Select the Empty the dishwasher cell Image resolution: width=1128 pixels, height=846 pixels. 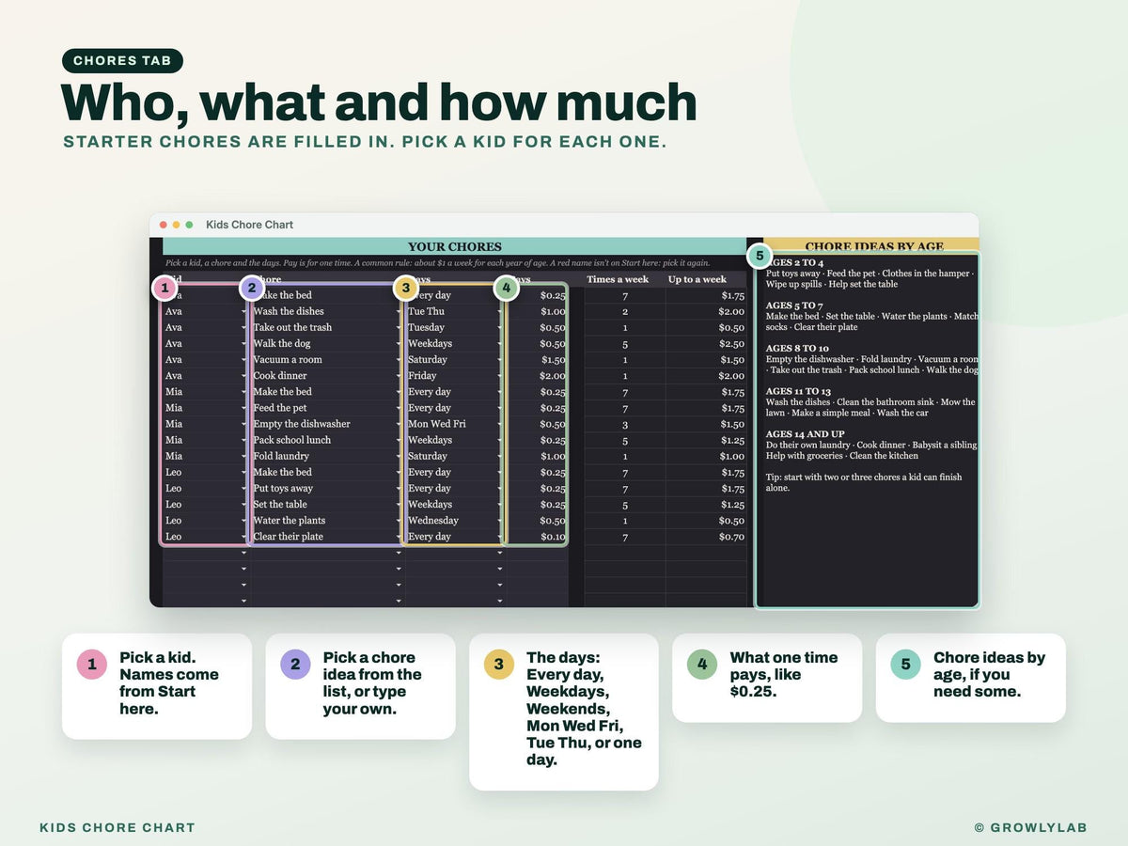pyautogui.click(x=327, y=424)
